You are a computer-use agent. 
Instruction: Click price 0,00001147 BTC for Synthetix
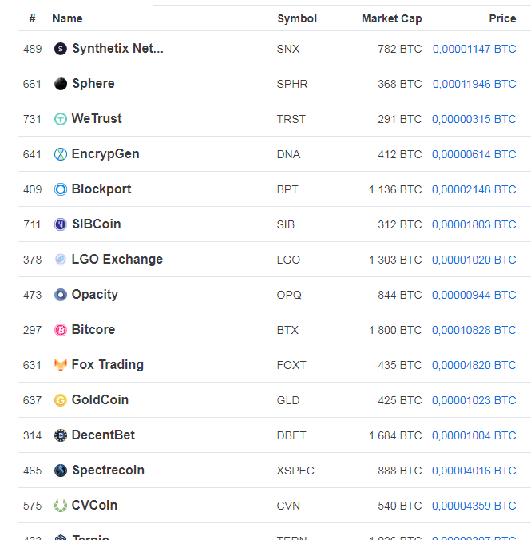click(x=474, y=49)
